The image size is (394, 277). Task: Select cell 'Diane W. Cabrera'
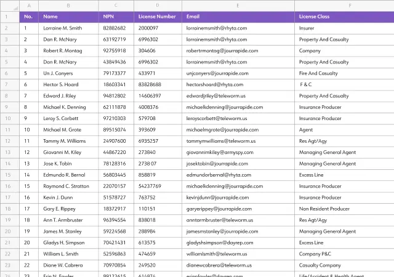click(68, 265)
